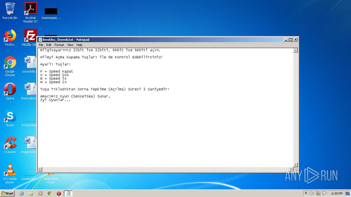The image size is (351, 197).
Task: Open Chrome from the taskbar
Action: point(49,193)
